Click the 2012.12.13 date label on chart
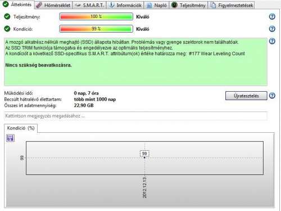 point(144,187)
